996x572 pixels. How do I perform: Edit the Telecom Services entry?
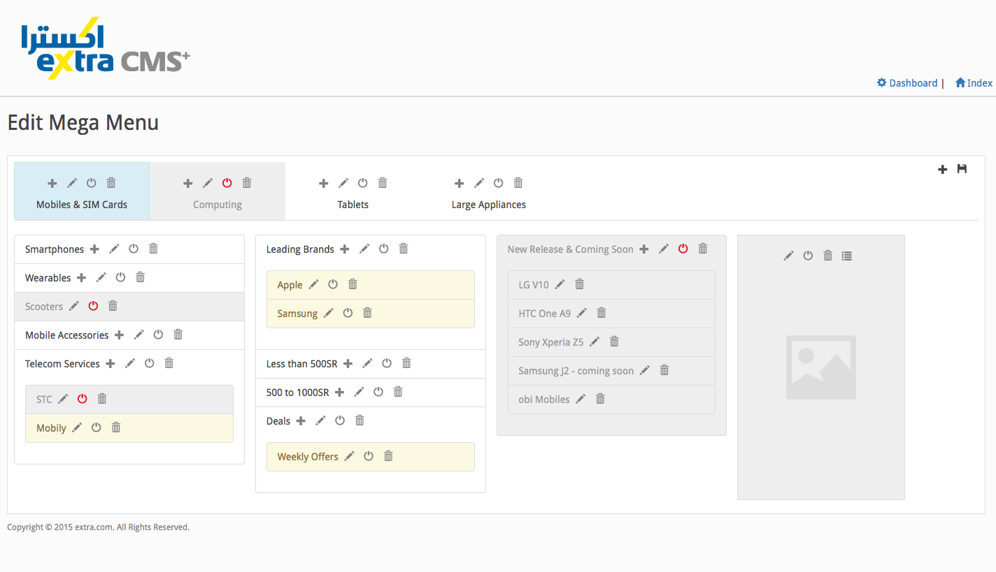tap(130, 363)
